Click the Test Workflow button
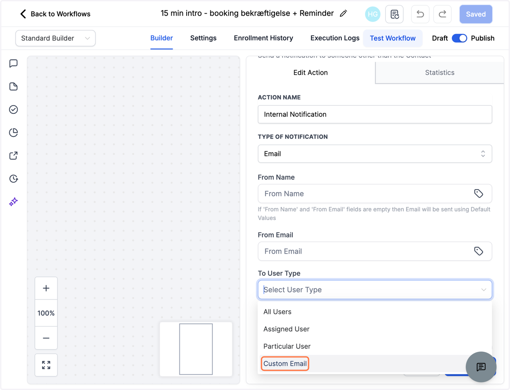 tap(393, 38)
